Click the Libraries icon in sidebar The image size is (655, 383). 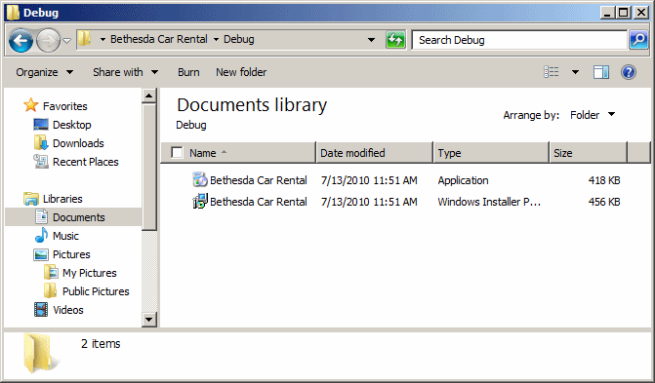[31, 199]
